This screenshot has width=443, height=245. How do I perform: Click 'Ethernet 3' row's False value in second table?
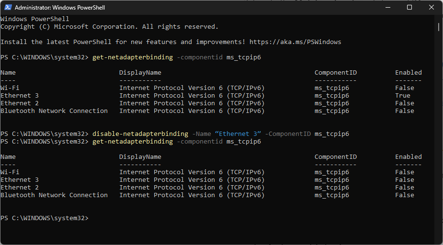tap(405, 180)
